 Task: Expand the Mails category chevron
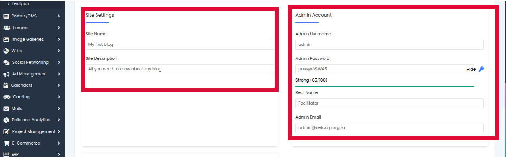pyautogui.click(x=58, y=108)
